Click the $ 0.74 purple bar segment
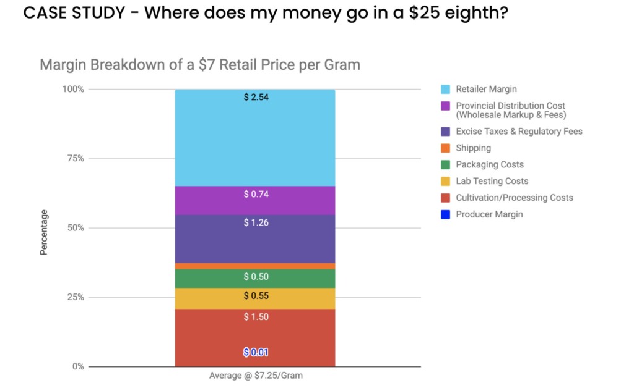The height and width of the screenshot is (388, 634). click(256, 200)
